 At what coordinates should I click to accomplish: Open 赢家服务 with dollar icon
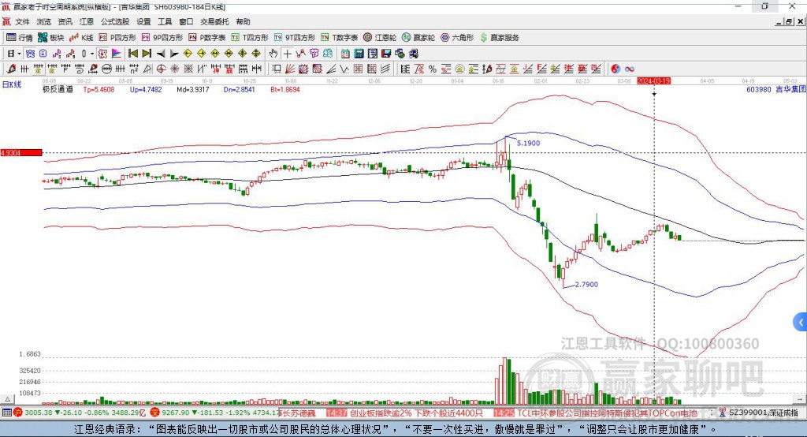[x=499, y=38]
